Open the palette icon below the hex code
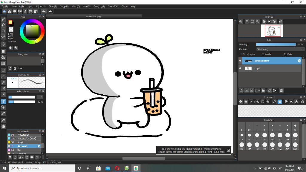The height and width of the screenshot is (172, 306). pyautogui.click(x=10, y=48)
